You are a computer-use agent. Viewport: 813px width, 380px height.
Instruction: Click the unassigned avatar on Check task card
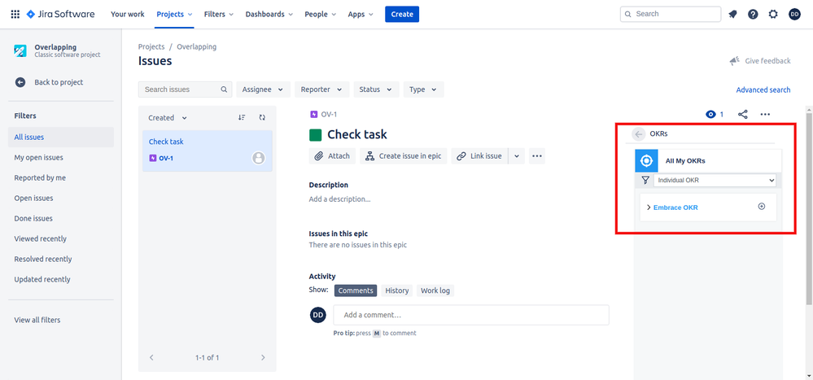[258, 158]
